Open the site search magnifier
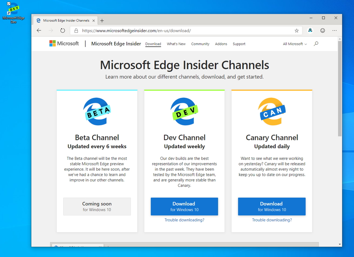The width and height of the screenshot is (354, 257). 316,44
